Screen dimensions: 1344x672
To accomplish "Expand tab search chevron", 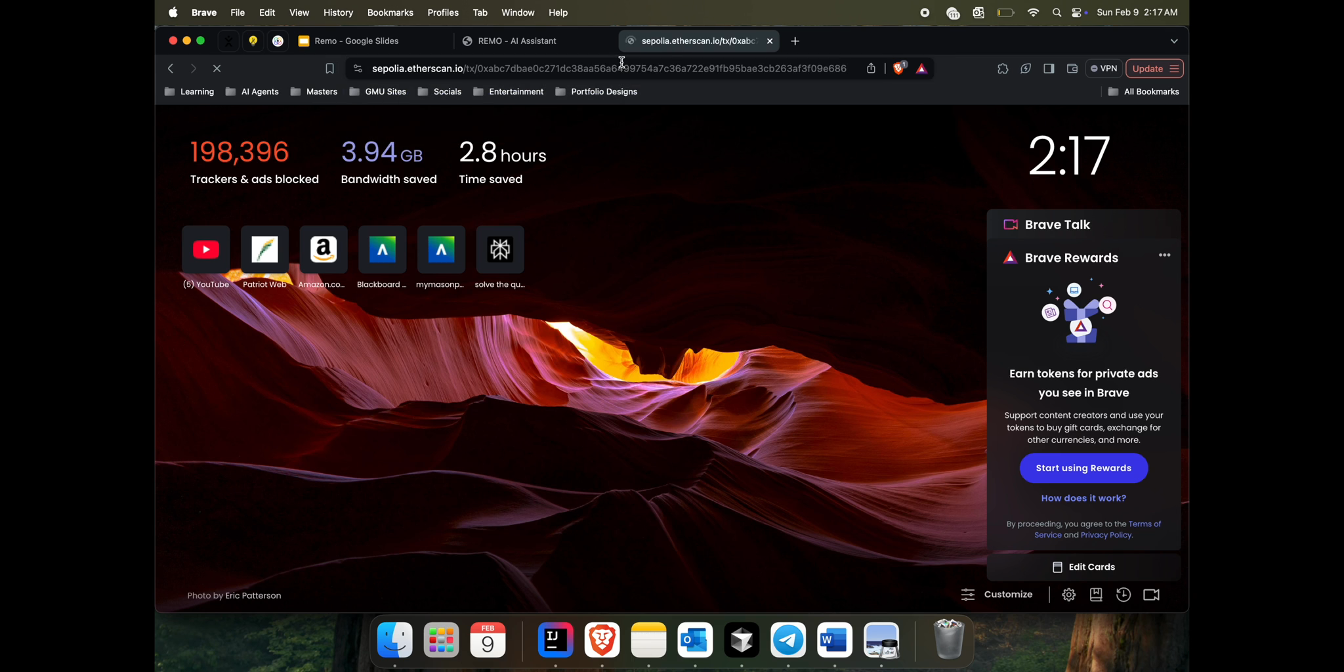I will pyautogui.click(x=1174, y=41).
